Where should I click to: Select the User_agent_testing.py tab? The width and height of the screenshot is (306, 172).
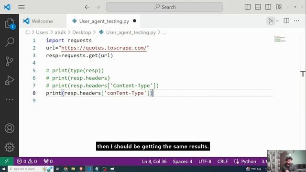104,21
